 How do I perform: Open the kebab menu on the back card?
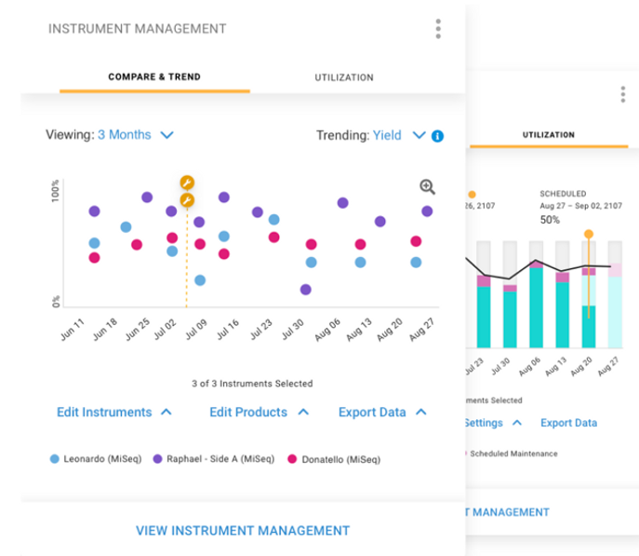pyautogui.click(x=622, y=95)
